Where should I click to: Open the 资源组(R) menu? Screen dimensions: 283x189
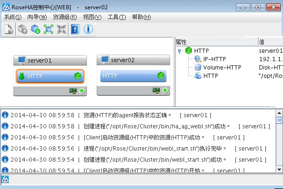pyautogui.click(x=65, y=17)
